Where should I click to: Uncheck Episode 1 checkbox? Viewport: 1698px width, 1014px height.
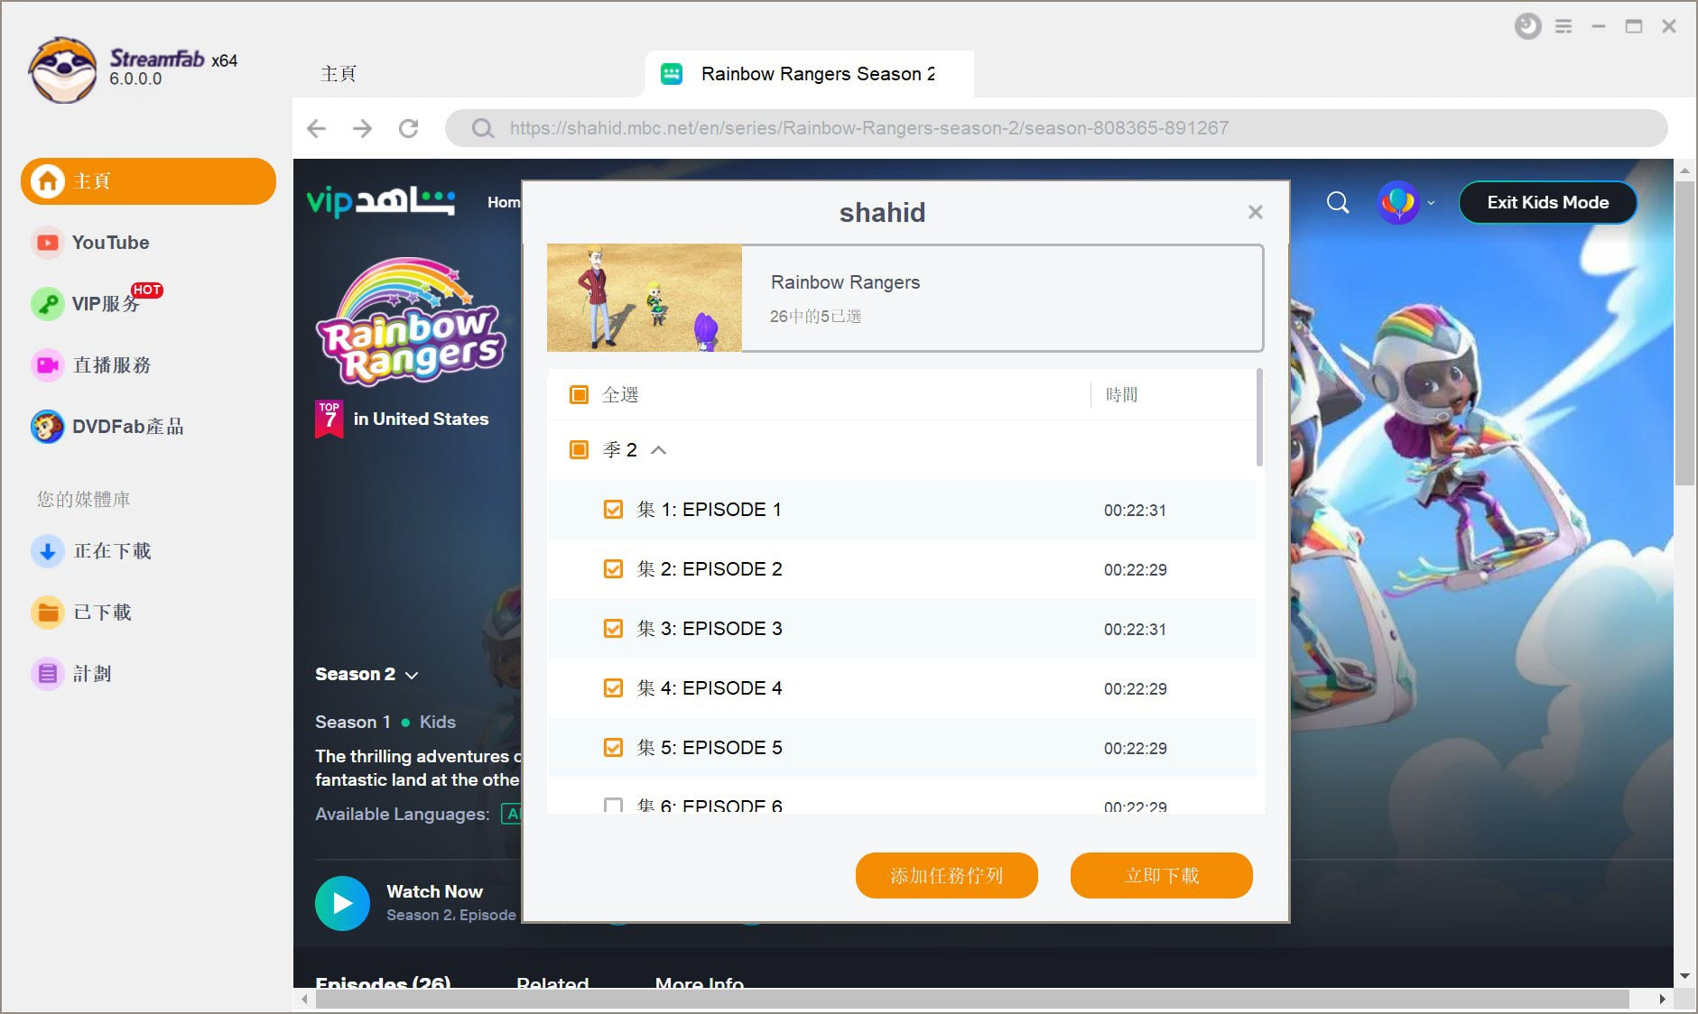click(613, 510)
